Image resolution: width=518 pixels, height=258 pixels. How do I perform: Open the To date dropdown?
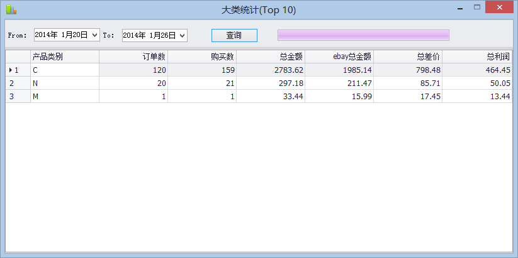(x=183, y=36)
